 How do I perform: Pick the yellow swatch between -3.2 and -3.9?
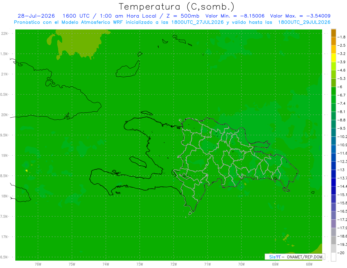tap(333, 58)
